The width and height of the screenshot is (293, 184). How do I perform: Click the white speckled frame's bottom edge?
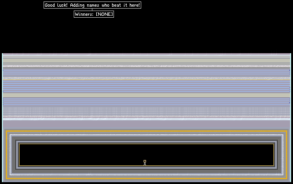146,174
